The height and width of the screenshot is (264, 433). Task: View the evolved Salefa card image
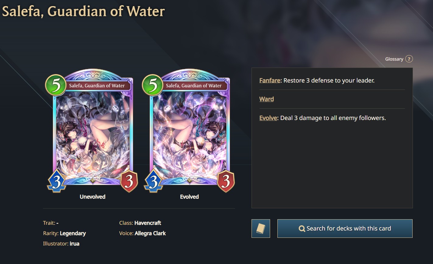189,131
